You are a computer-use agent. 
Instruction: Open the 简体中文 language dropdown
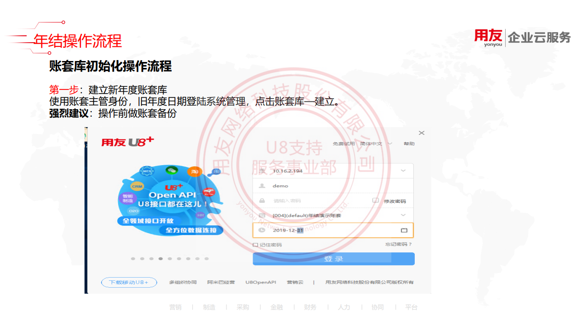click(376, 144)
